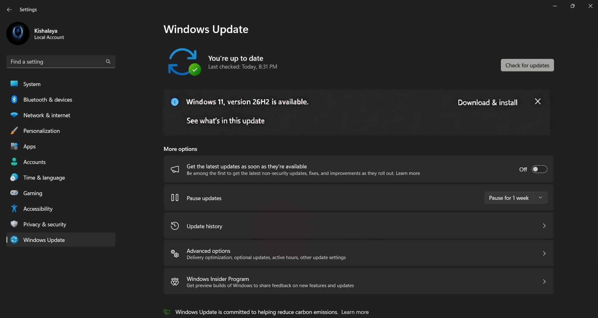This screenshot has width=598, height=318.
Task: Click the Network & internet wifi icon
Action: tap(14, 115)
